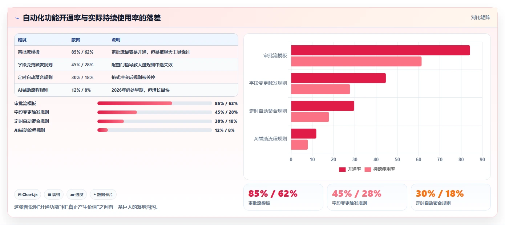This screenshot has width=505, height=225.
Task: Click the 12% / 8% table cell
Action: click(81, 90)
